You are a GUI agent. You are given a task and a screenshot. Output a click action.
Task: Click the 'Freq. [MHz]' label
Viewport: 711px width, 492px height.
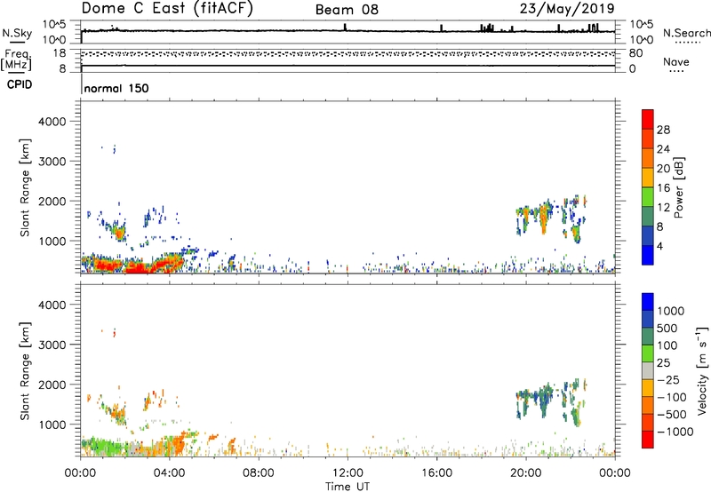(x=16, y=60)
